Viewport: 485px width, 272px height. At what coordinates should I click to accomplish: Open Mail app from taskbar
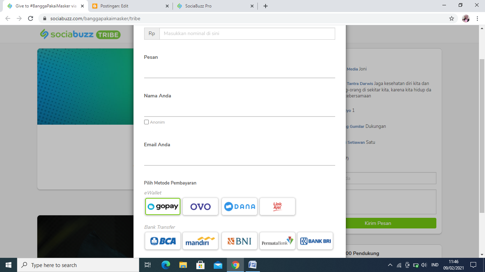(x=218, y=265)
